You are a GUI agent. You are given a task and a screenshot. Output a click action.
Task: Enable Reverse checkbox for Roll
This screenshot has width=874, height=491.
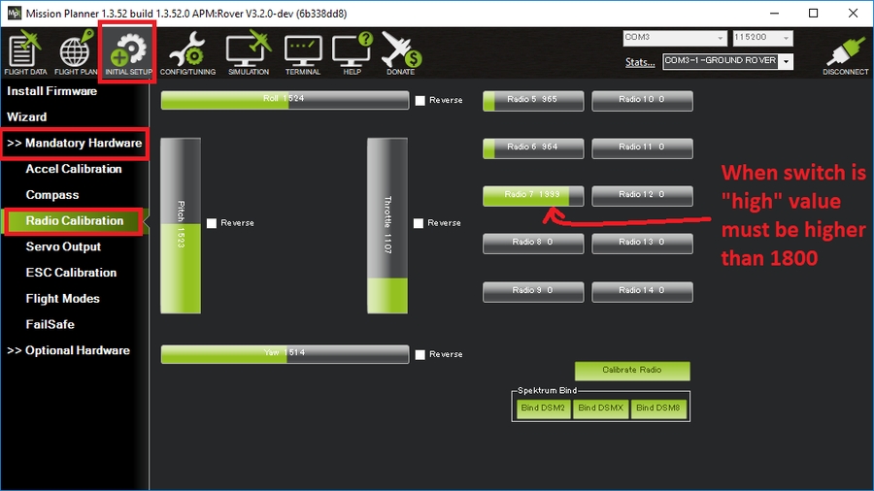click(x=420, y=100)
